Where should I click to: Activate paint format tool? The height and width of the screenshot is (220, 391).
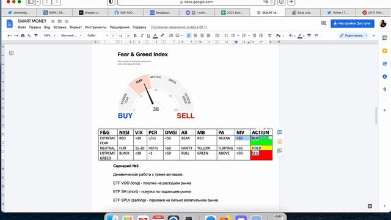click(x=36, y=35)
